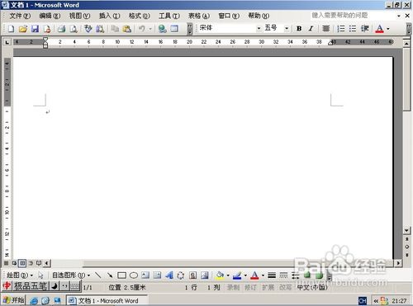Apply font color A on formatting toolbar
413x306 pixels.
click(379, 29)
